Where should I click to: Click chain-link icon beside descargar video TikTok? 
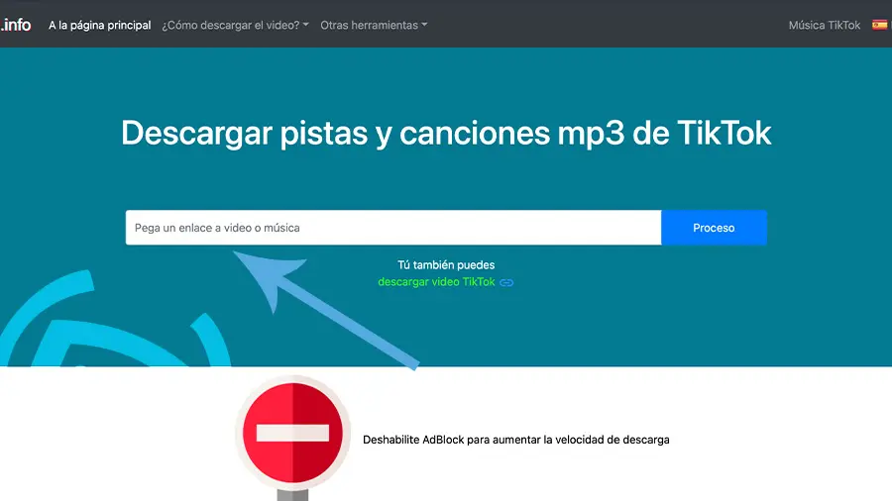(x=506, y=282)
